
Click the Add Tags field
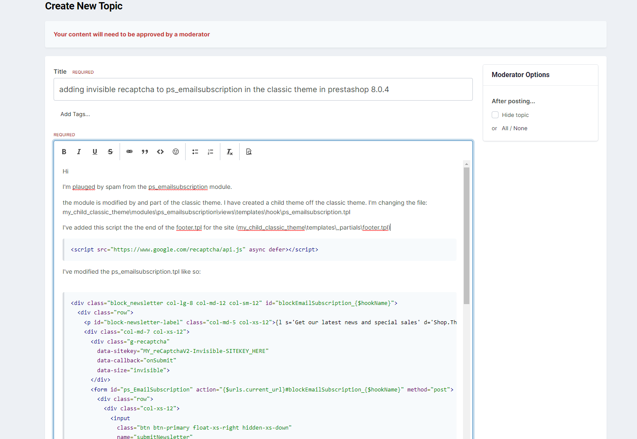coord(75,114)
